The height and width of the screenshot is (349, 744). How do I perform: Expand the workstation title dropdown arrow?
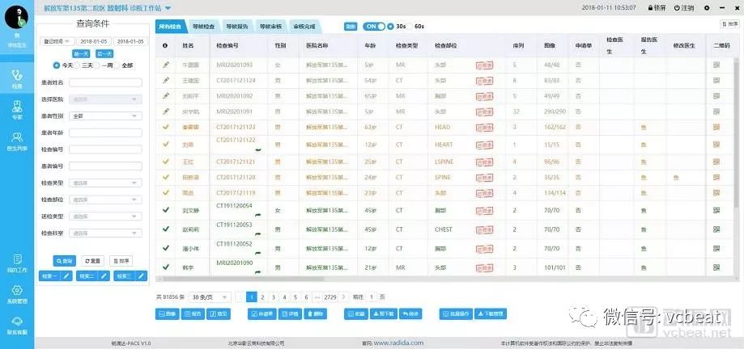click(168, 8)
